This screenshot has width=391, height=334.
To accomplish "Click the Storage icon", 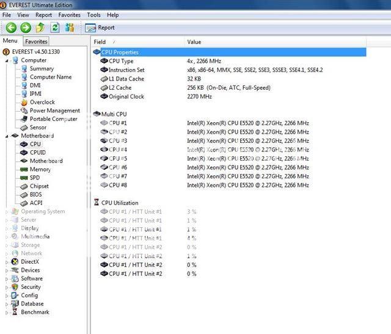I will click(15, 245).
